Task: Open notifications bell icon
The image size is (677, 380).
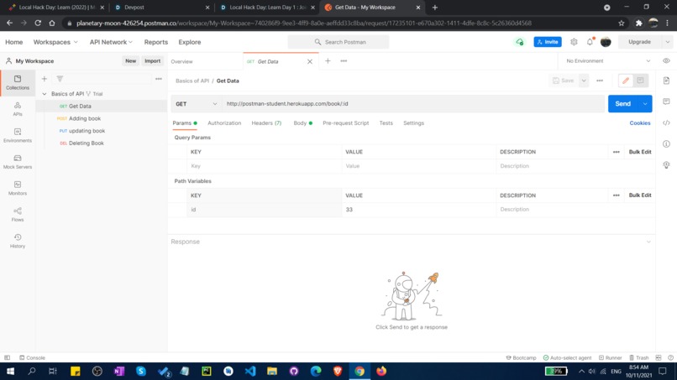Action: pos(590,42)
